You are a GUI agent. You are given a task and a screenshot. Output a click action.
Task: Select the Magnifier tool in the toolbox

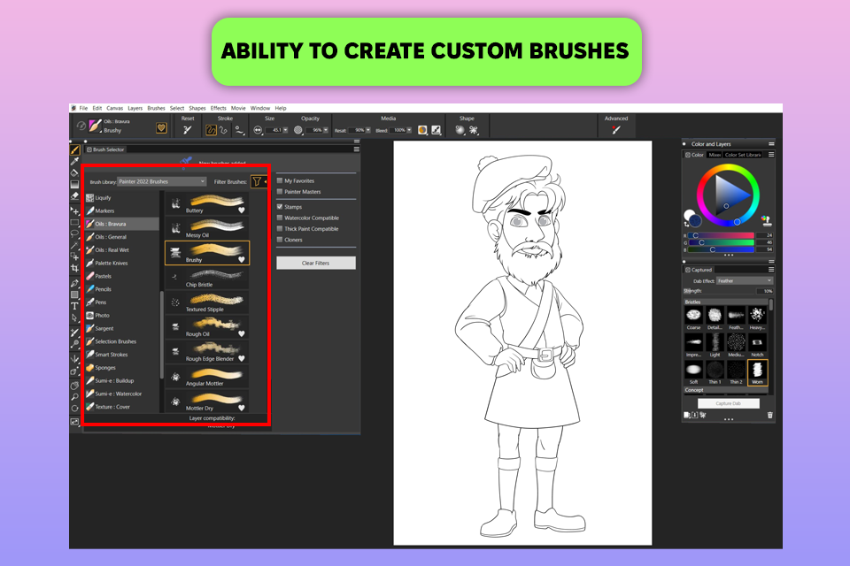point(74,397)
